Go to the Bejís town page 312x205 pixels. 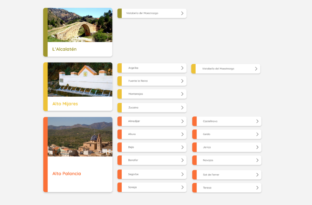coord(152,147)
